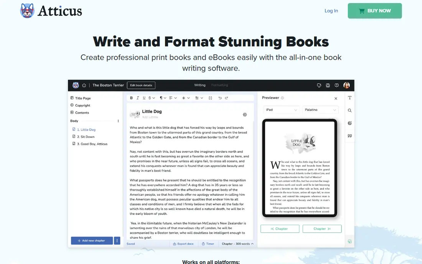Open the Palatino font dropdown
The height and width of the screenshot is (264, 422).
click(320, 110)
